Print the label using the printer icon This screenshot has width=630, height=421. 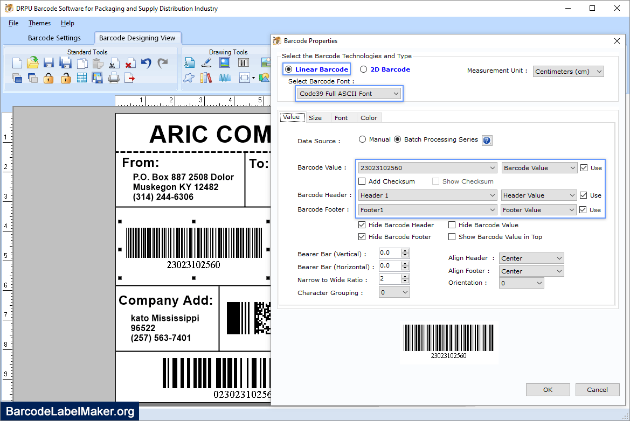[x=114, y=78]
